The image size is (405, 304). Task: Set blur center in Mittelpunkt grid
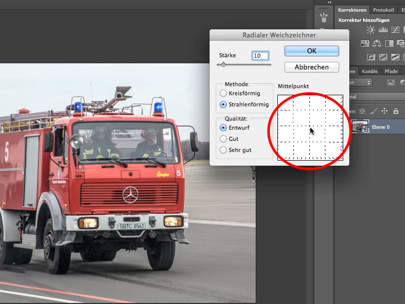pyautogui.click(x=310, y=128)
